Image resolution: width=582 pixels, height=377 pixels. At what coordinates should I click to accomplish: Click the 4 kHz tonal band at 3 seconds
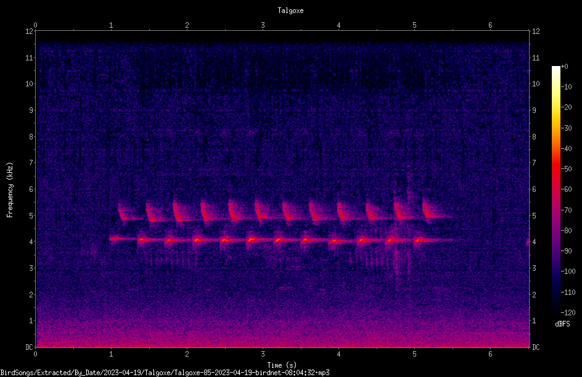click(263, 240)
